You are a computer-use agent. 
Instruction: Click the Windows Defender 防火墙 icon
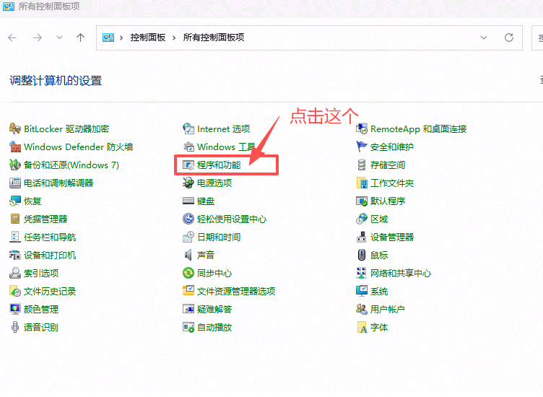coord(15,147)
